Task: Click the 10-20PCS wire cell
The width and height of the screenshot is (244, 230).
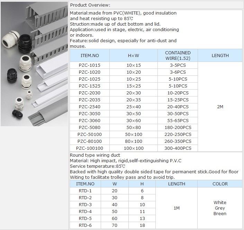Action: 178,93
